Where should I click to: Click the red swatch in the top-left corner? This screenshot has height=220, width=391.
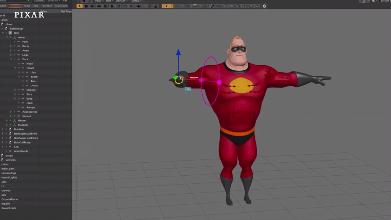click(15, 6)
